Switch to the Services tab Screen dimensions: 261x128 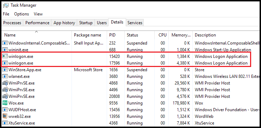(x=135, y=23)
